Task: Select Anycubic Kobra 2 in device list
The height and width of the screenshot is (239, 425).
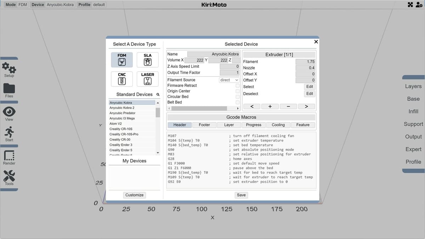Action: click(x=132, y=108)
